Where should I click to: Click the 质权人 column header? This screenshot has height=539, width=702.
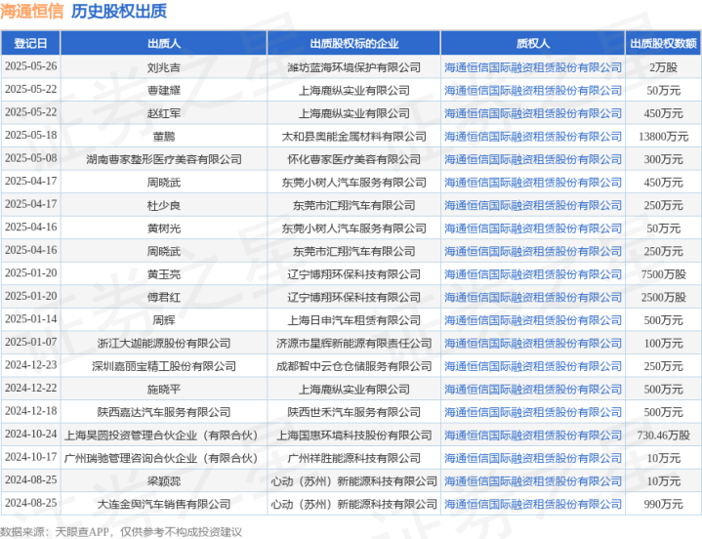[533, 43]
